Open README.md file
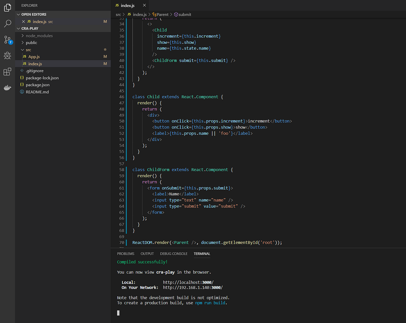The width and height of the screenshot is (406, 323). click(37, 92)
